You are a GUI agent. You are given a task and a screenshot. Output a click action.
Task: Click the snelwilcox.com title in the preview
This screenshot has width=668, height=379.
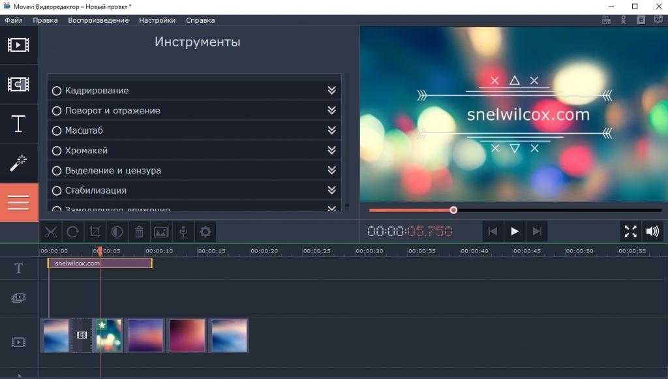(528, 115)
